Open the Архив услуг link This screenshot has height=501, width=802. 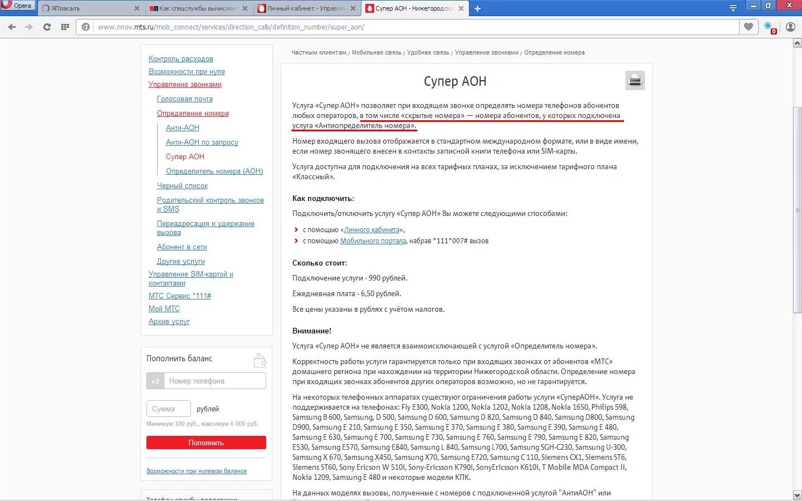tap(169, 321)
